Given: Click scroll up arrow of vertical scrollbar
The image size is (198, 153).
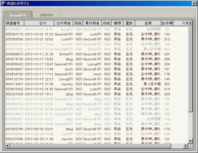Looking at the screenshot, I should click(190, 23).
